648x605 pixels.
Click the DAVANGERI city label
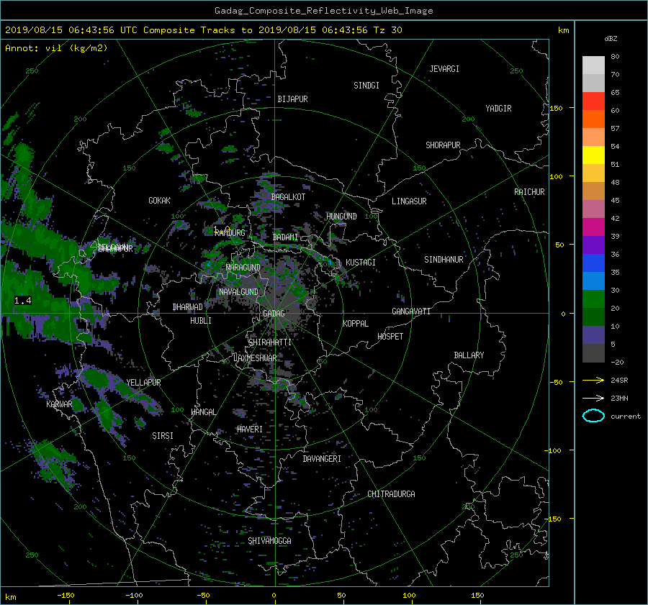point(322,459)
